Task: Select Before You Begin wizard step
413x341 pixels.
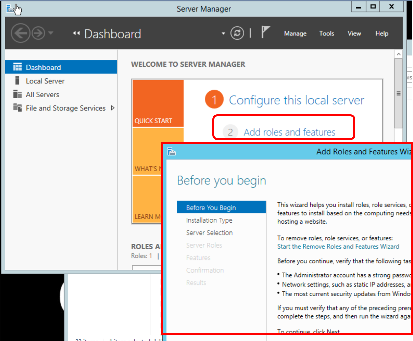Action: [x=221, y=207]
